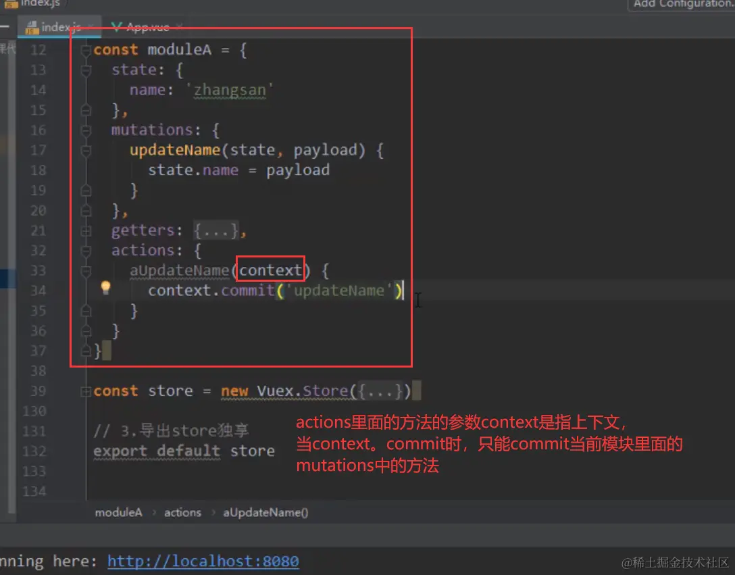Click the index.js file icon in title bar
This screenshot has width=735, height=575.
[x=10, y=4]
